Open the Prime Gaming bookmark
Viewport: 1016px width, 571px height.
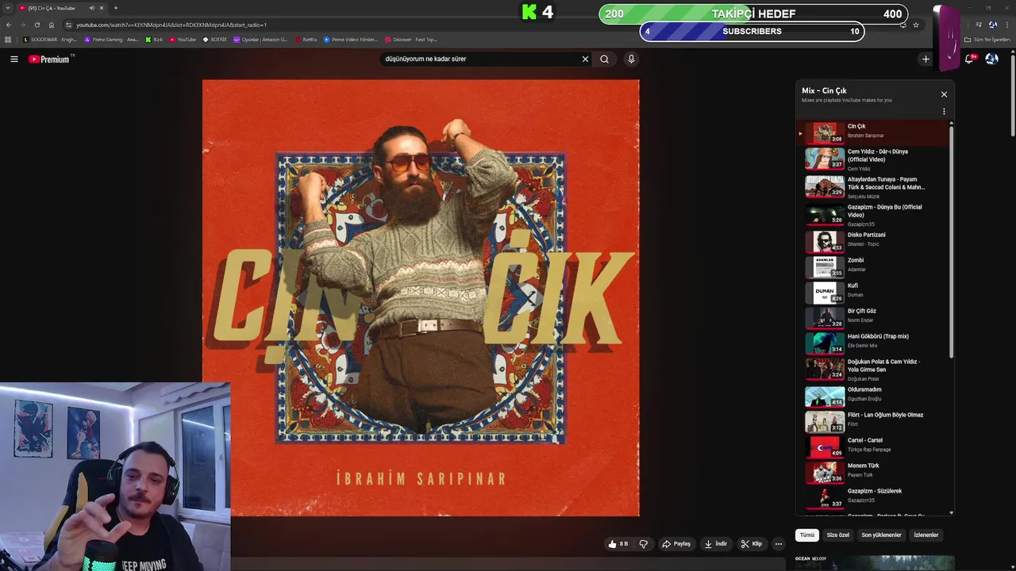[112, 40]
